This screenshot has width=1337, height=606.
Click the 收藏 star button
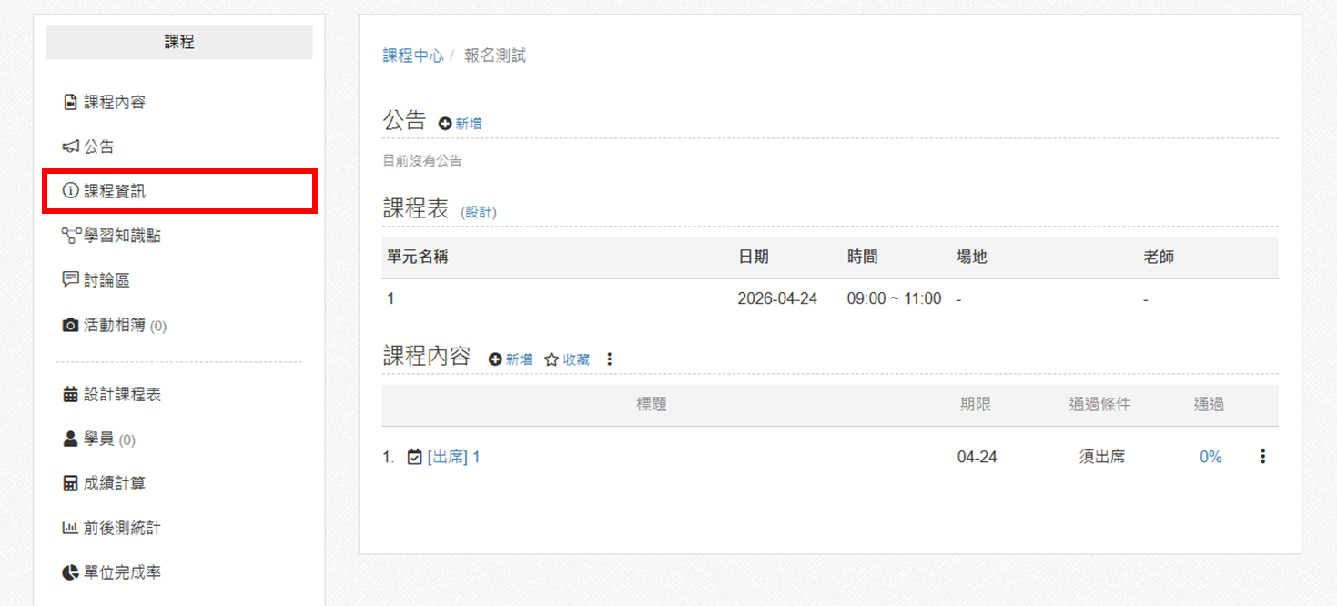coord(567,359)
